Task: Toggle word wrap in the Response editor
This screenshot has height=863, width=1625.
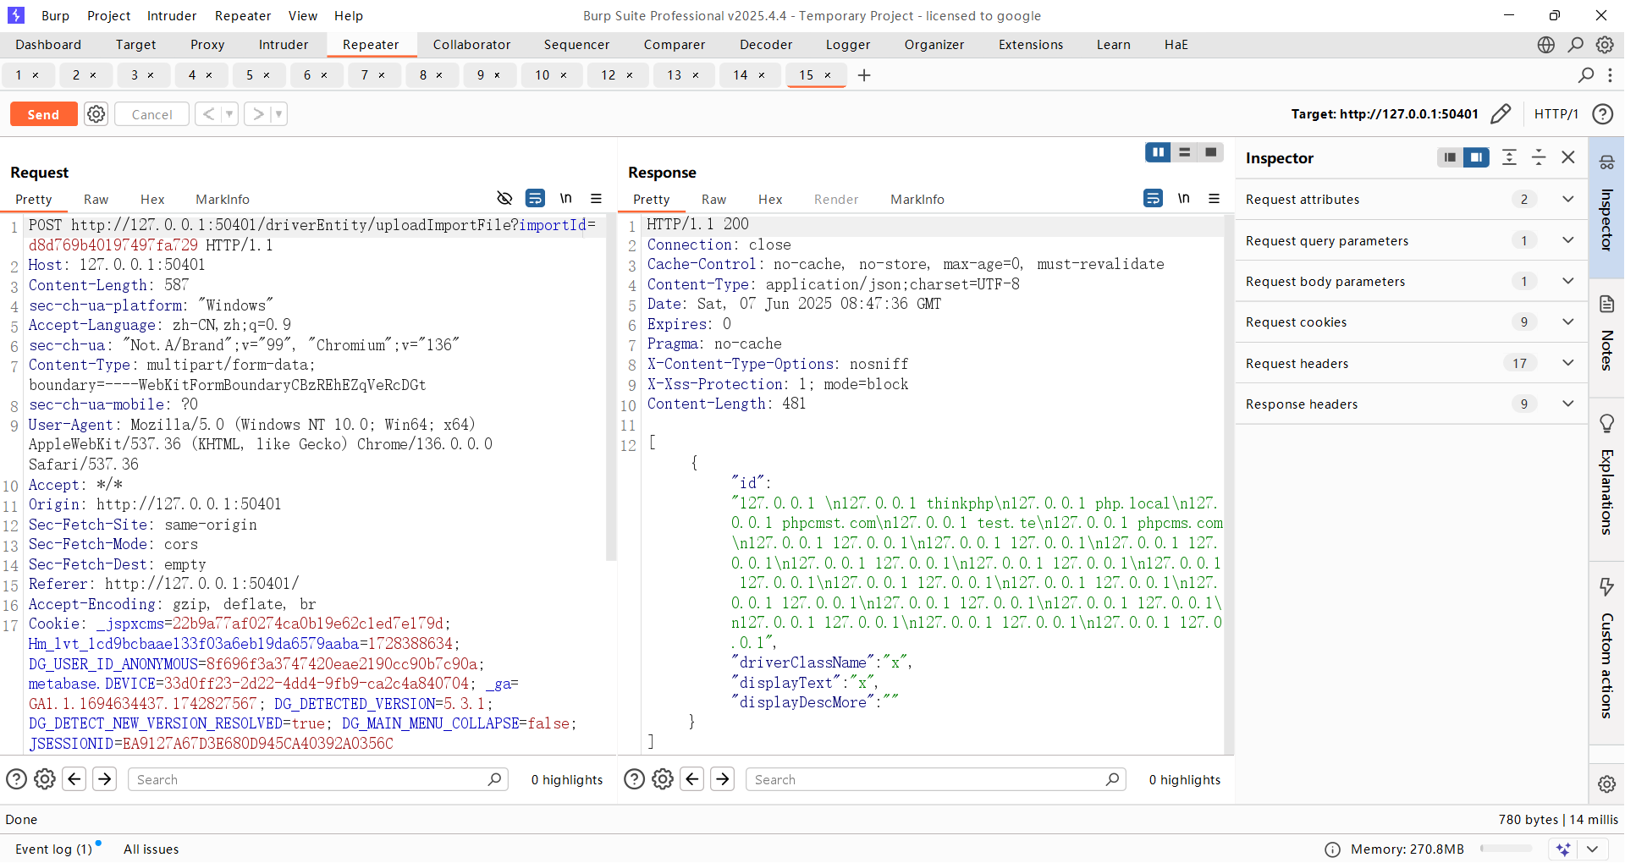Action: [x=1153, y=198]
